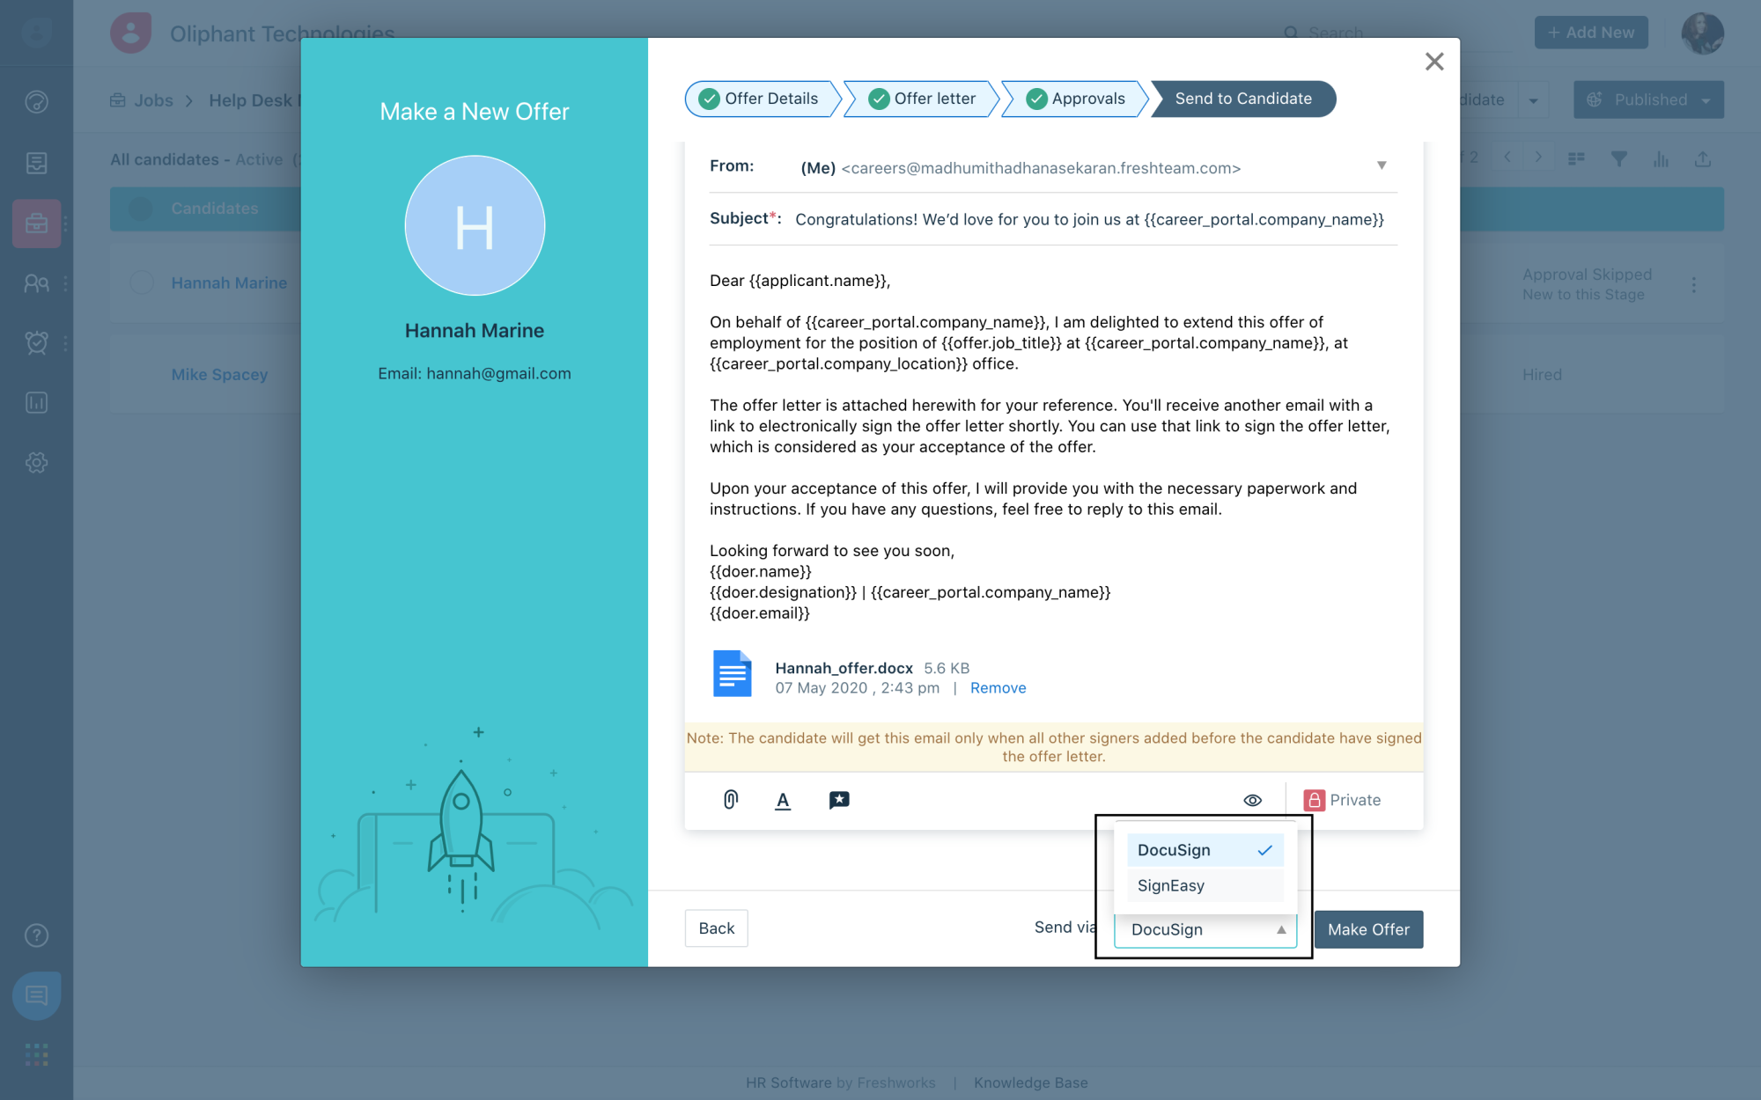Open the Jobs briefcase icon in sidebar
The image size is (1761, 1100).
[x=37, y=224]
